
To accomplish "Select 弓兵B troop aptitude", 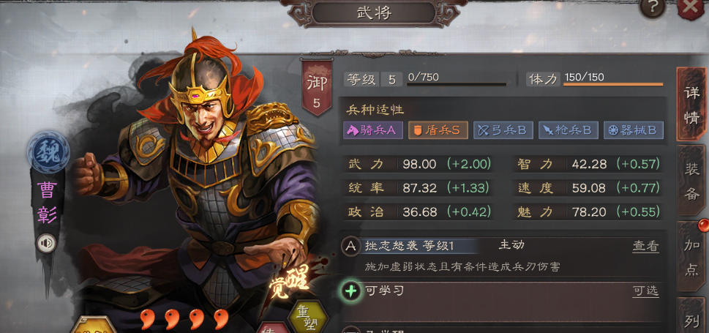I will [503, 130].
